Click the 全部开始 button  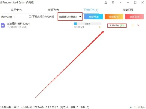pos(94,17)
